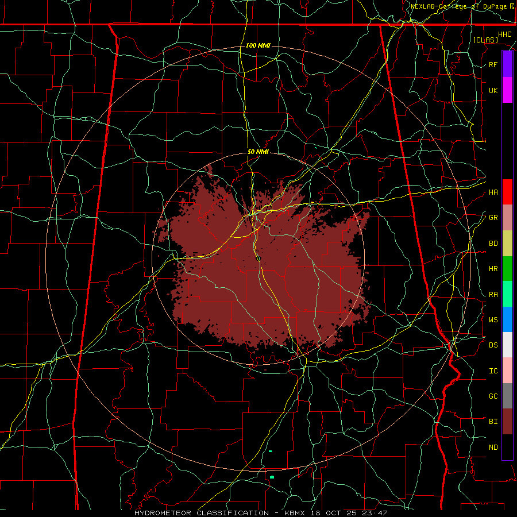This screenshot has height=517, width=517.
Task: Click the GR legend label
Action: tap(493, 217)
